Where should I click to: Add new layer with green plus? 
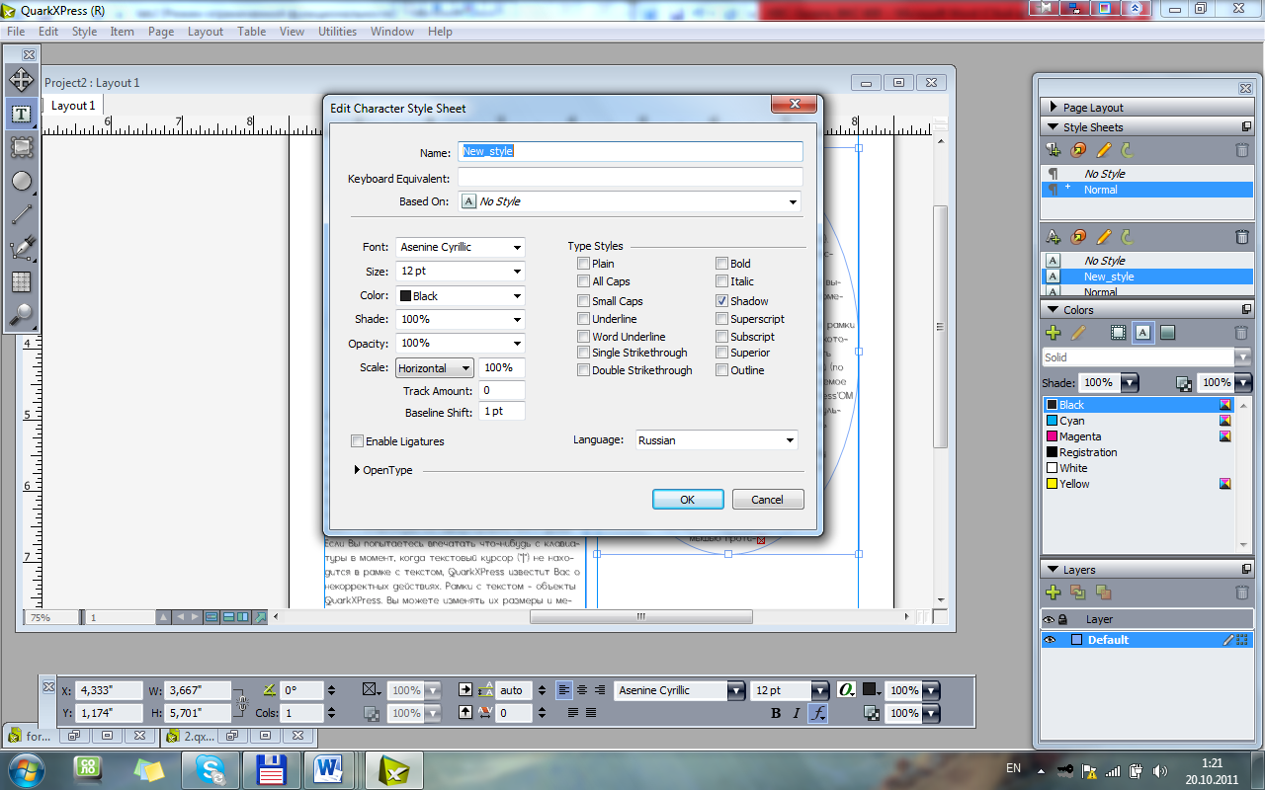[x=1054, y=592]
